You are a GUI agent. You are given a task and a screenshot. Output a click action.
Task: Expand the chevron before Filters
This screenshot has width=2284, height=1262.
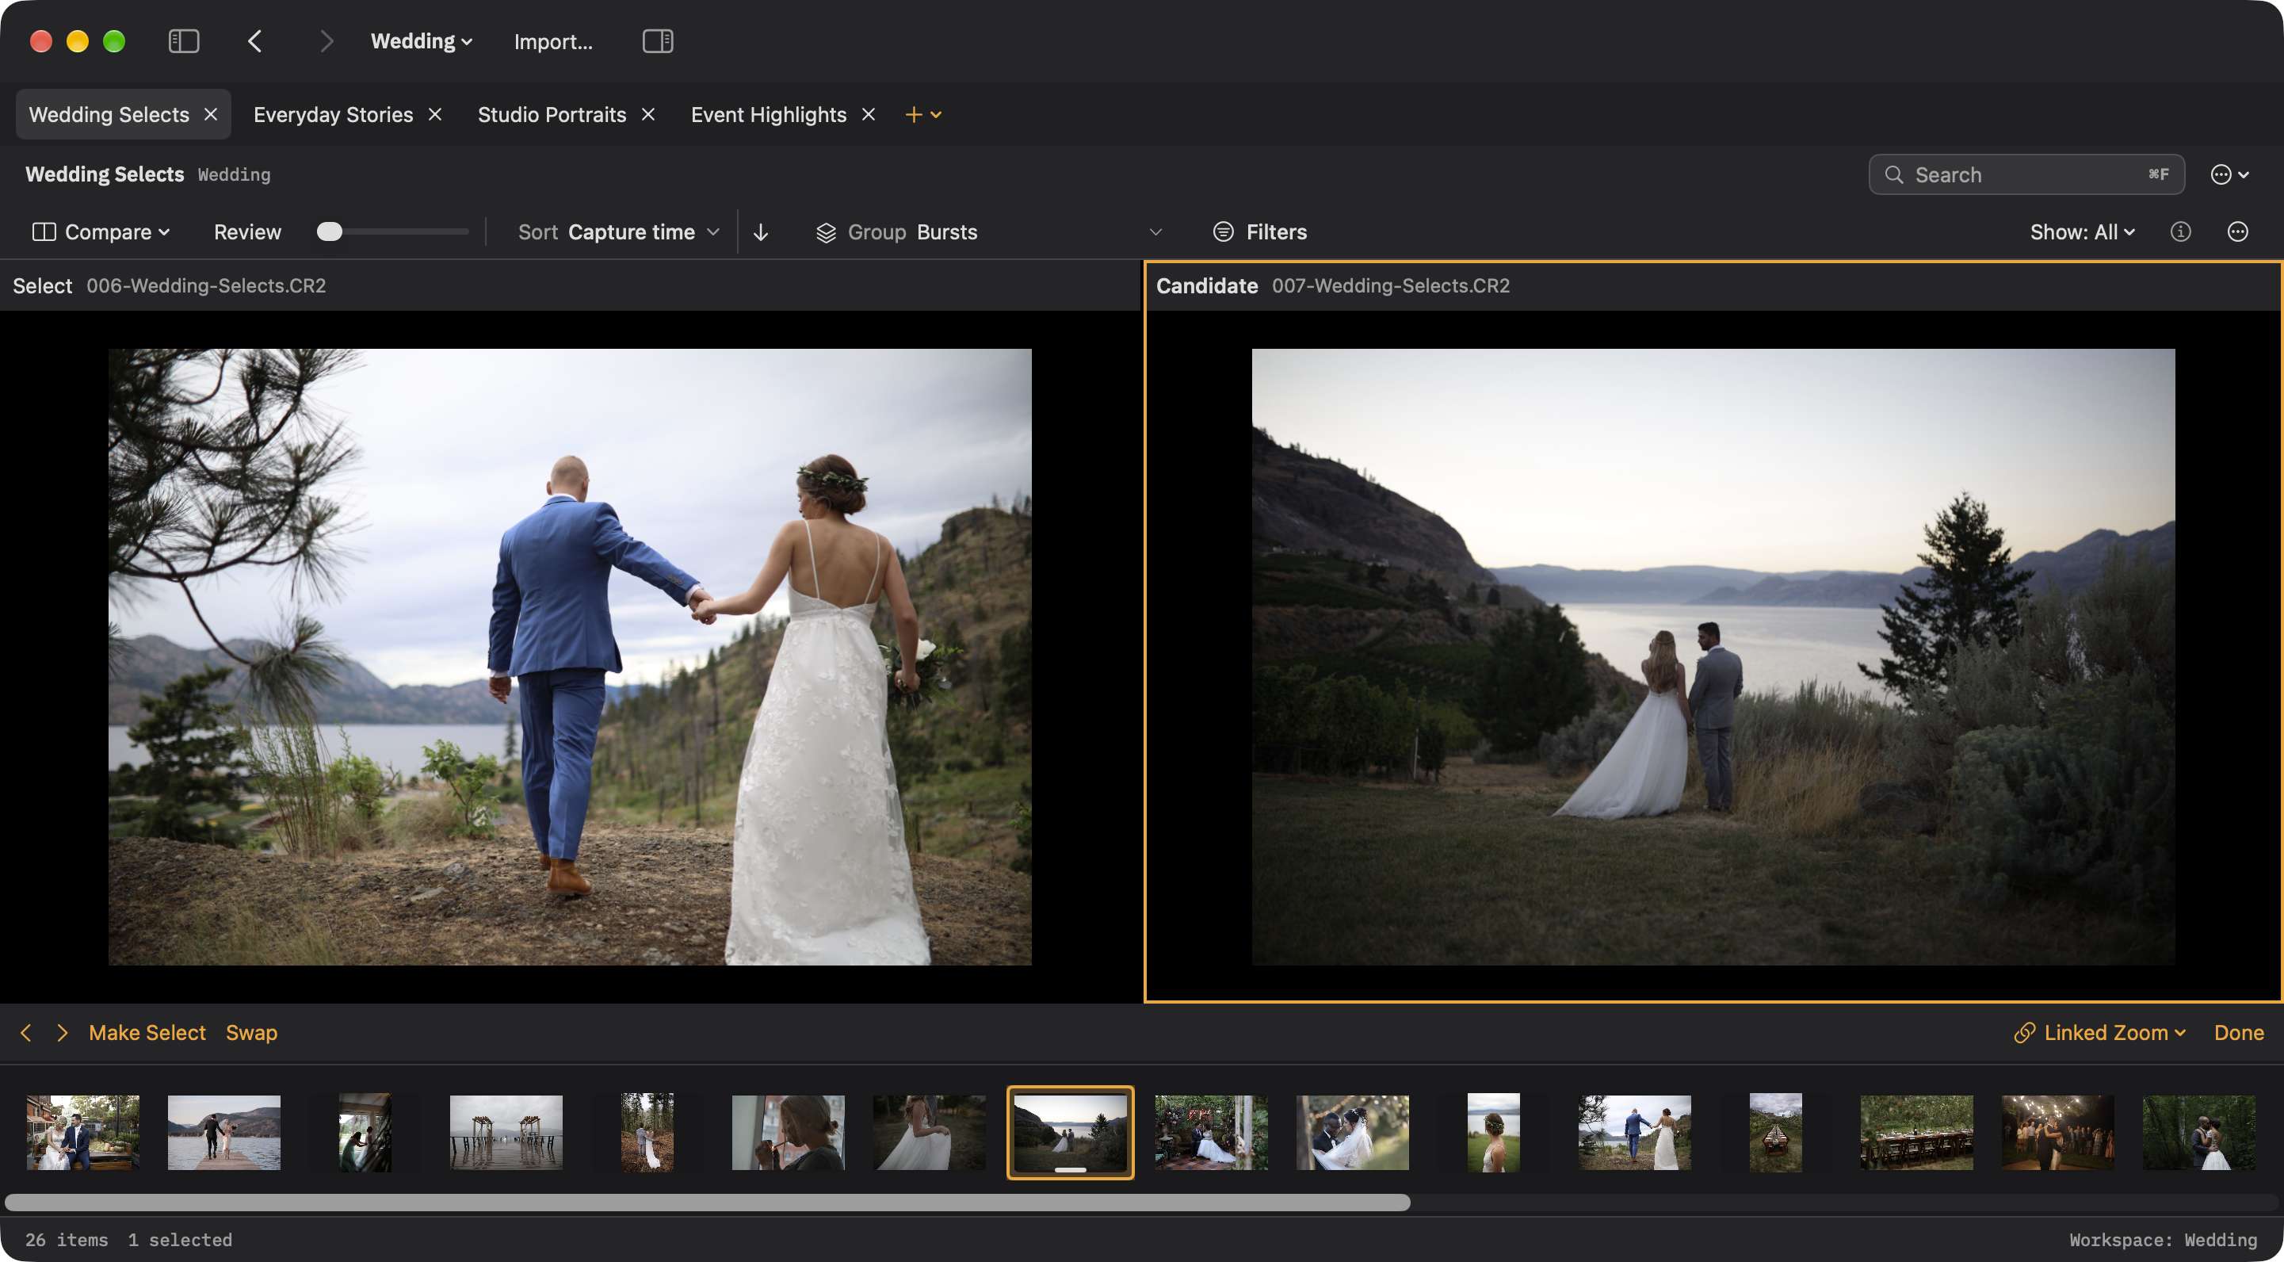(1155, 232)
